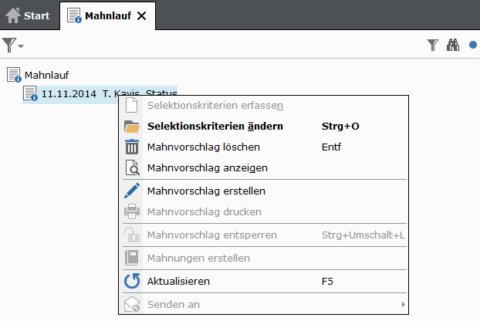
Task: Click Mahnvorschlag erstellen menu entry
Action: click(x=205, y=191)
